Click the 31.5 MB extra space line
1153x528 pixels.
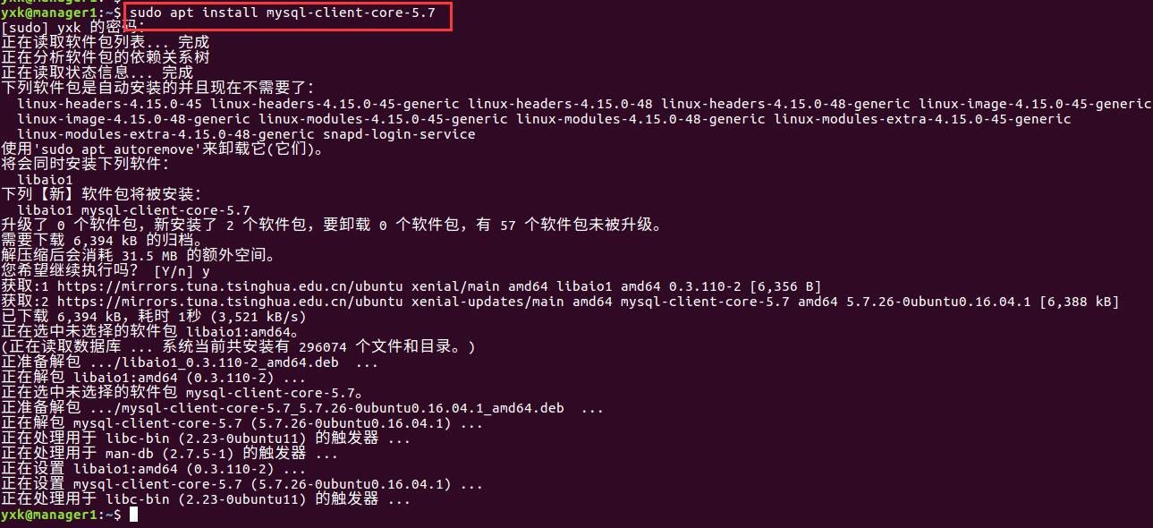138,256
